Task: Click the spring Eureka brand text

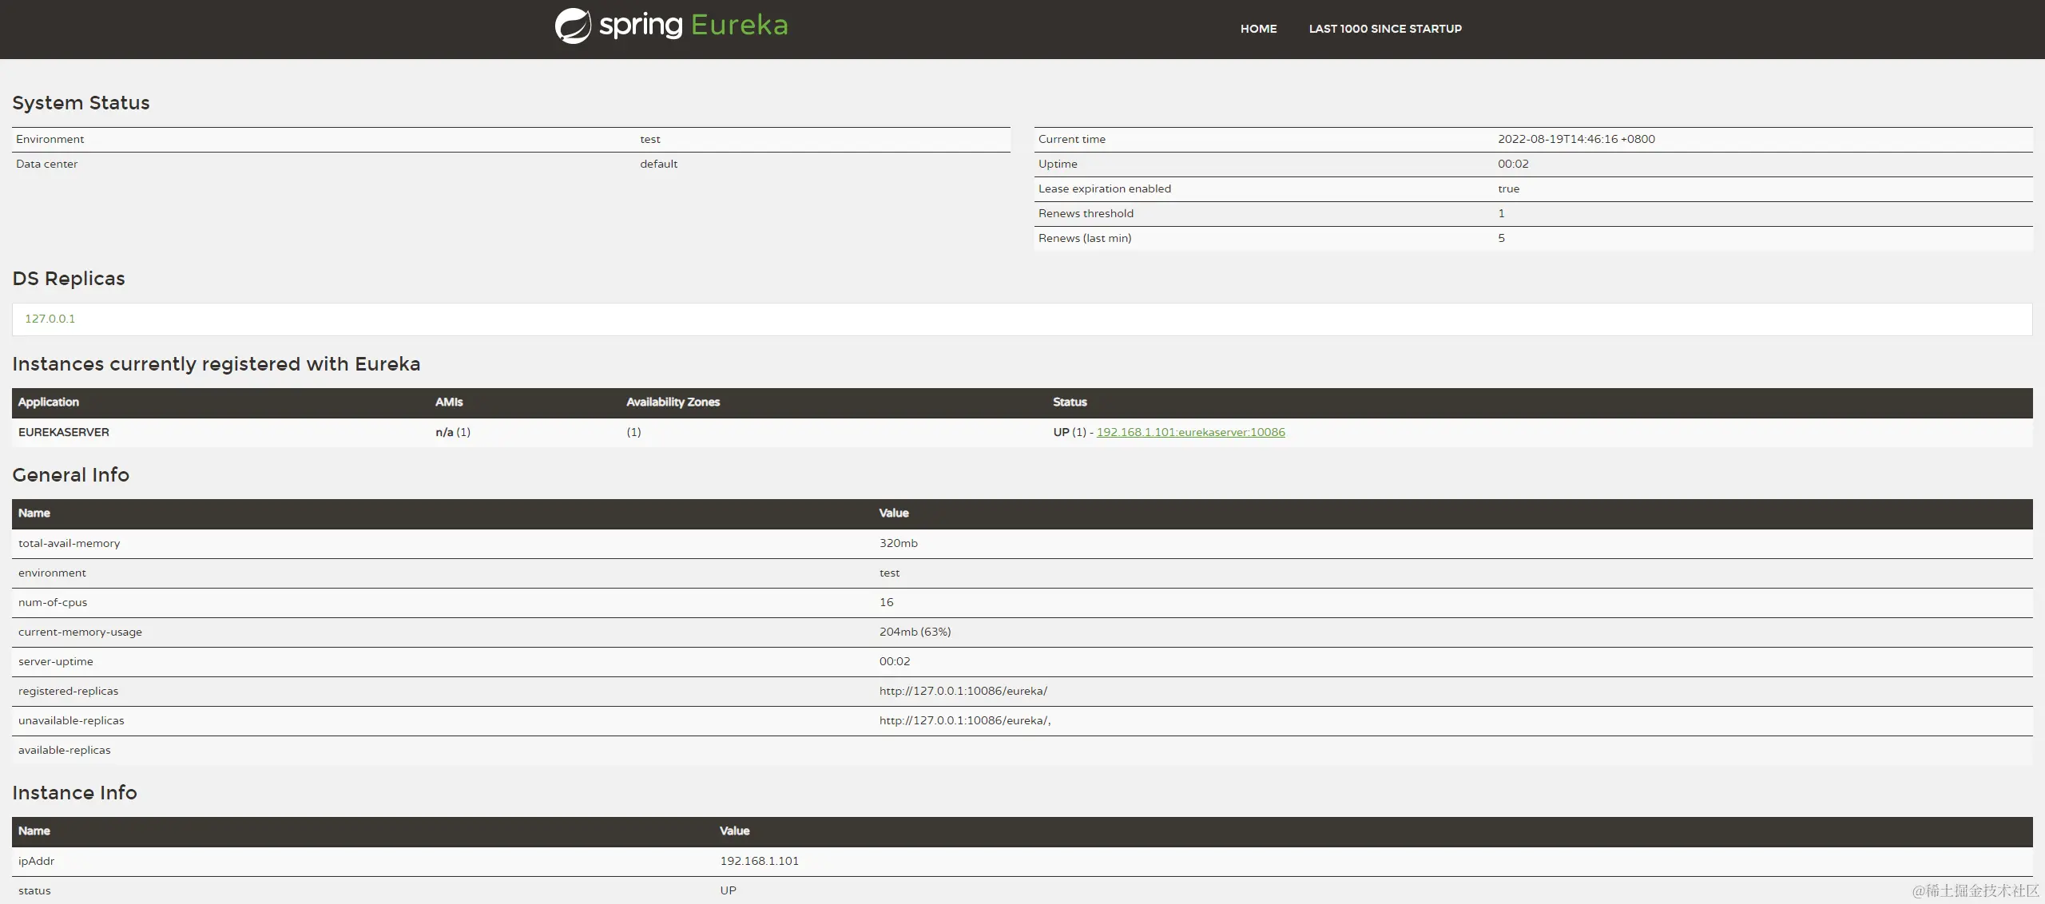Action: [693, 26]
